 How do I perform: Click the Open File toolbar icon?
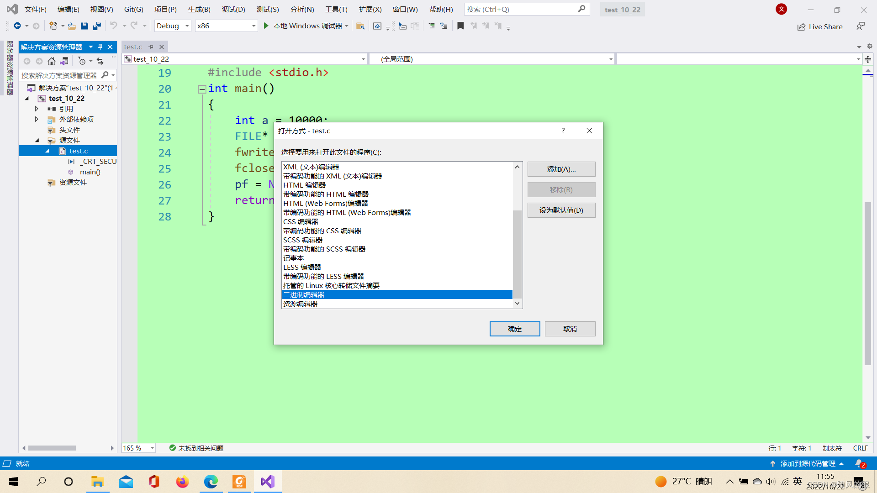click(x=72, y=26)
